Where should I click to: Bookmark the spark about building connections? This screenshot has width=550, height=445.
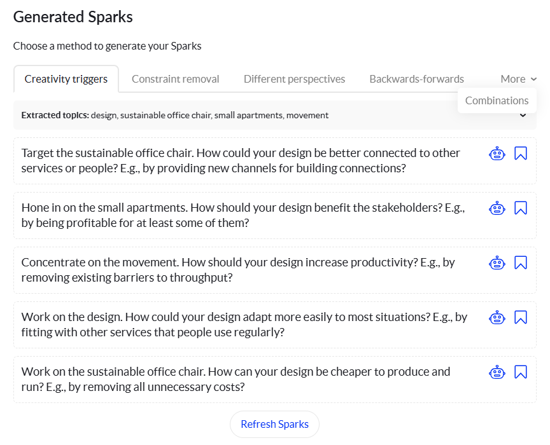coord(521,153)
